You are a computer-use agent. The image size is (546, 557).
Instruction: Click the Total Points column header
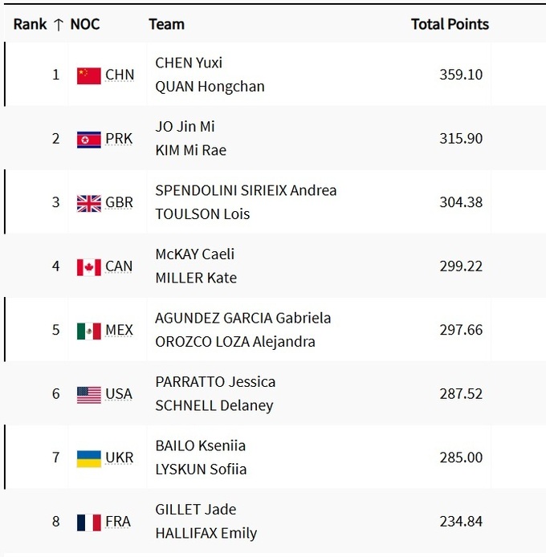click(x=450, y=24)
